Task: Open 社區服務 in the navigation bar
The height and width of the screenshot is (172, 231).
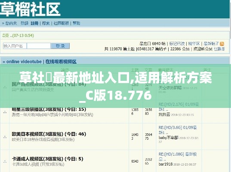Action: (61, 23)
